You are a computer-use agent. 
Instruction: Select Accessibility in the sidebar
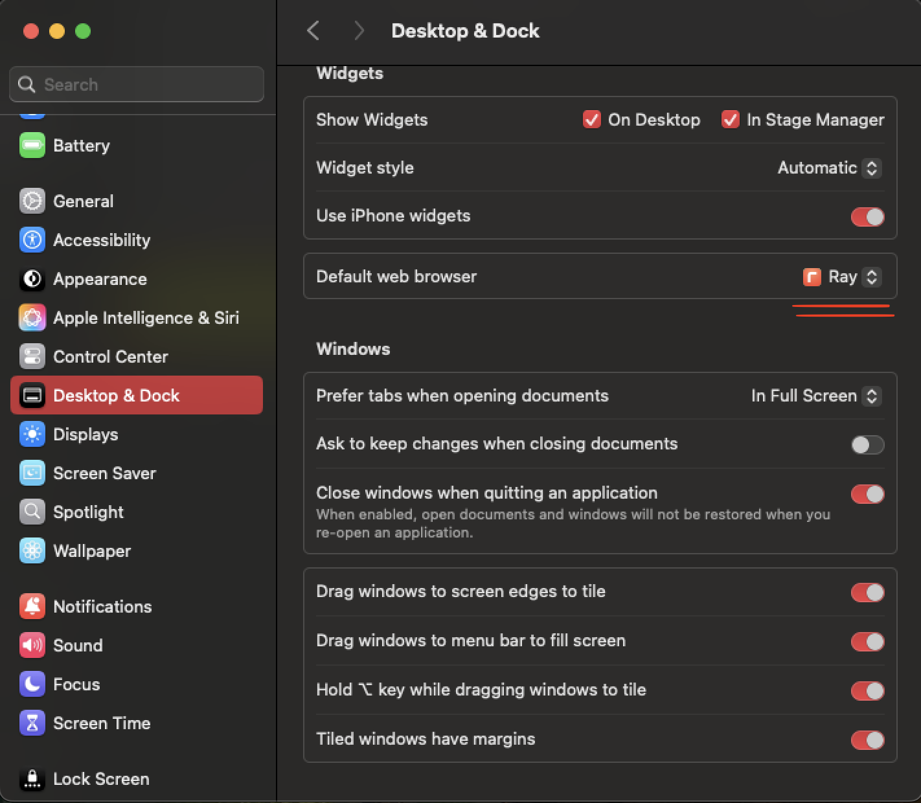click(137, 240)
